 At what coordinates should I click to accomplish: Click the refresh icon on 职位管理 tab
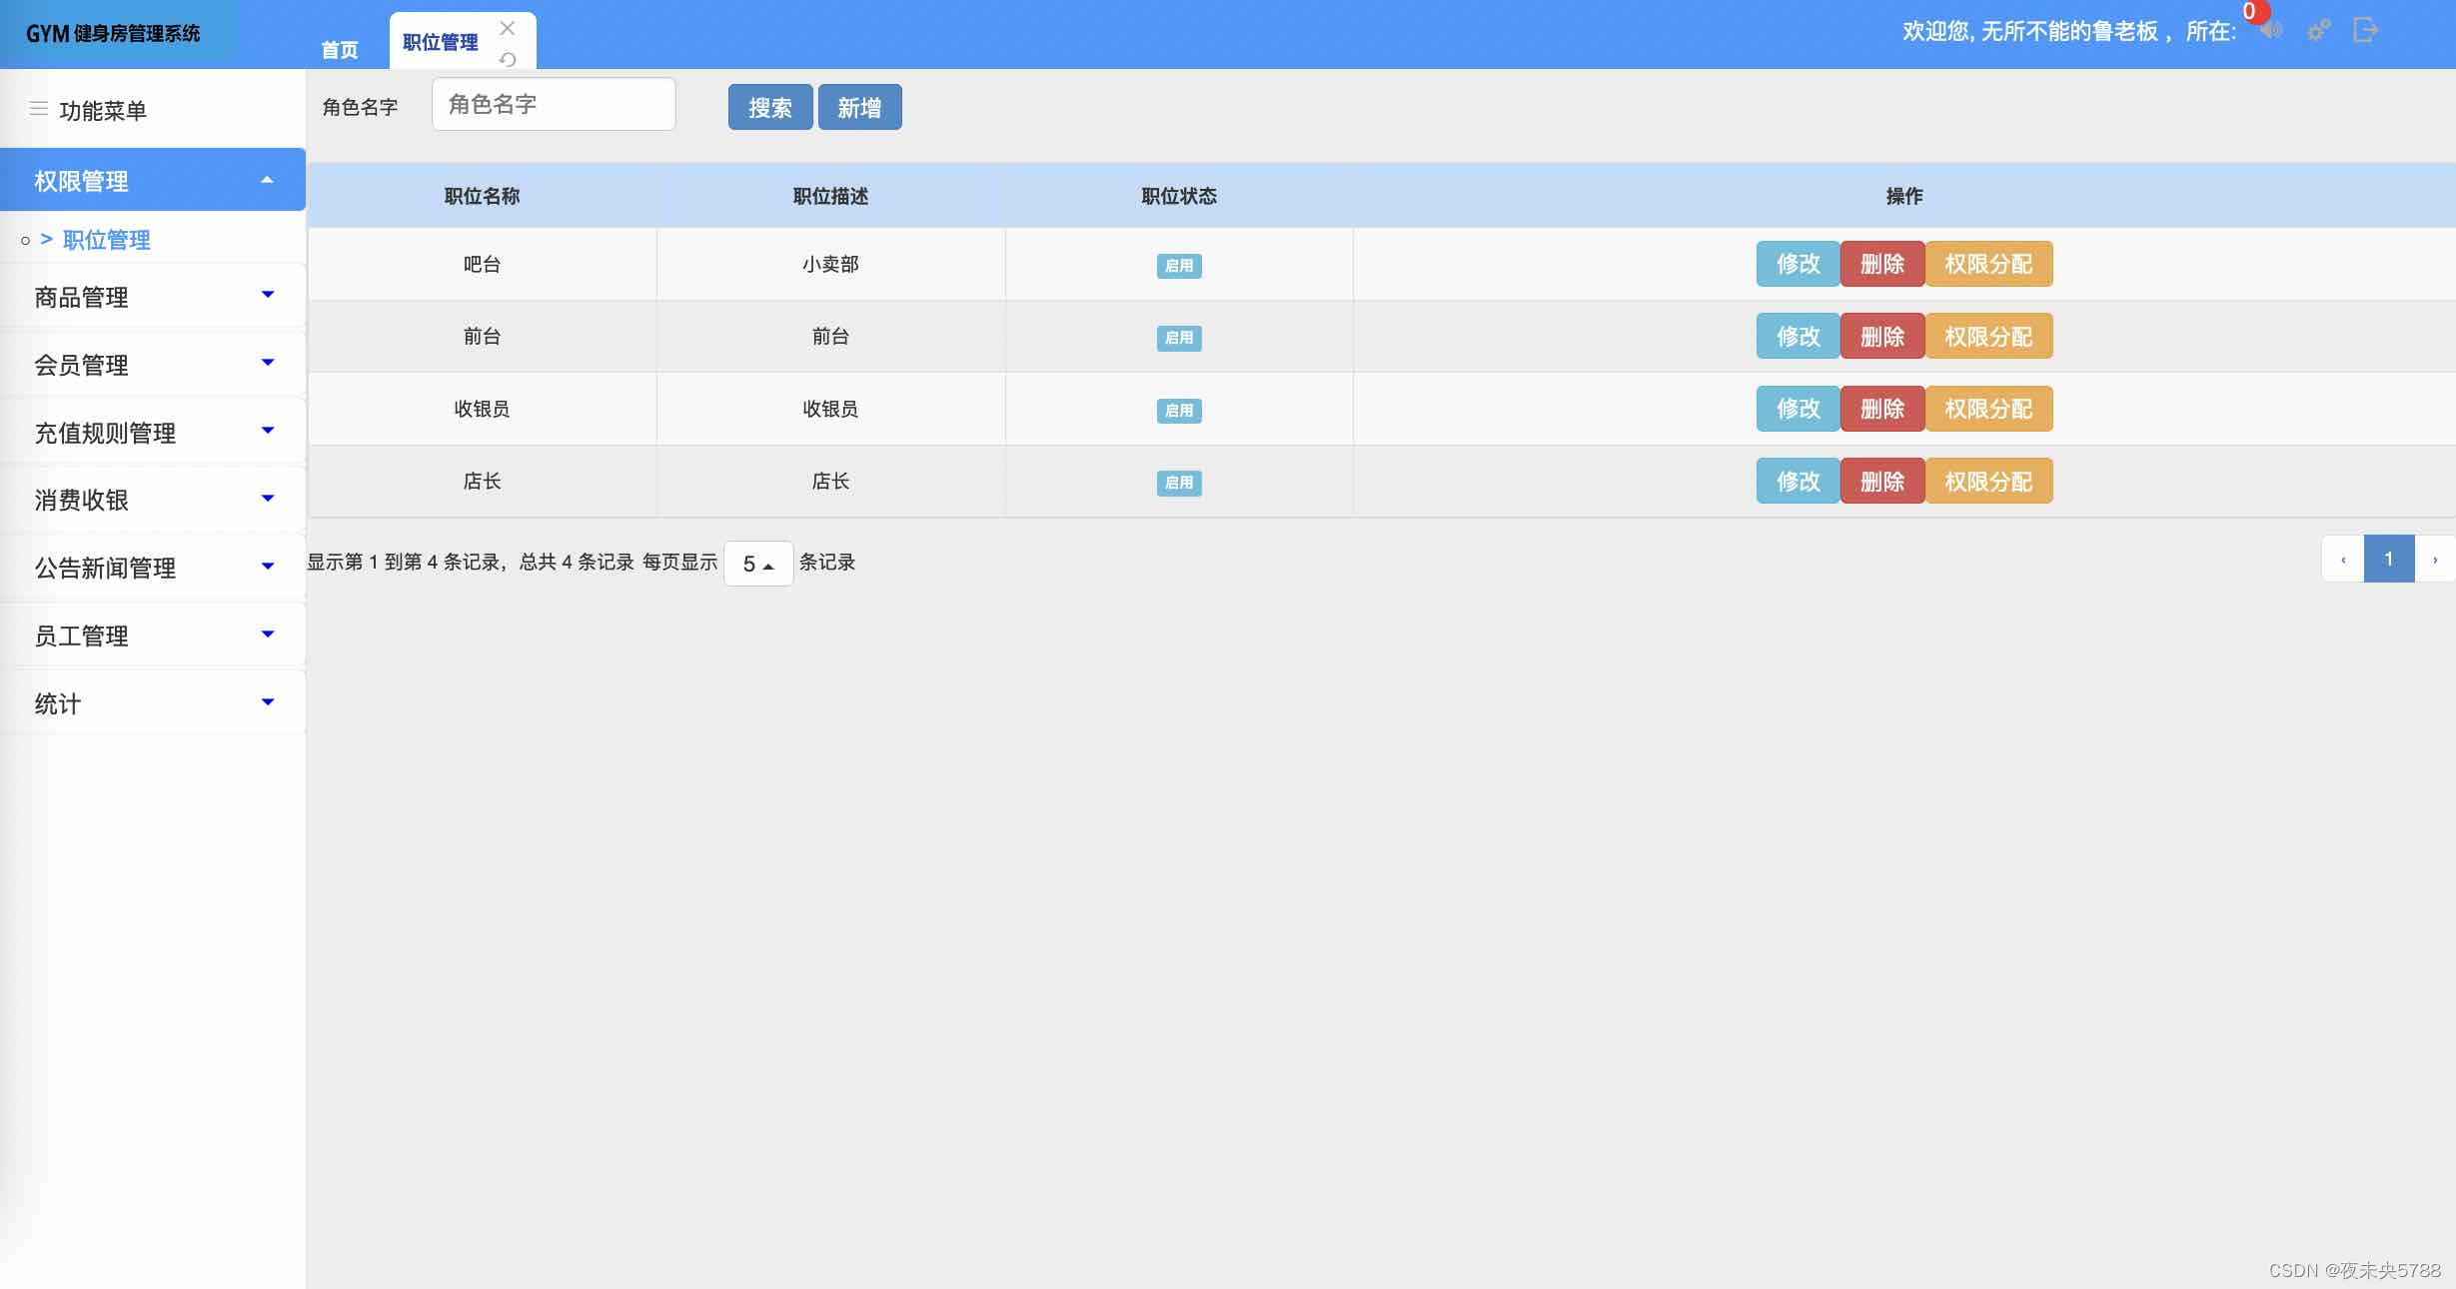click(508, 59)
